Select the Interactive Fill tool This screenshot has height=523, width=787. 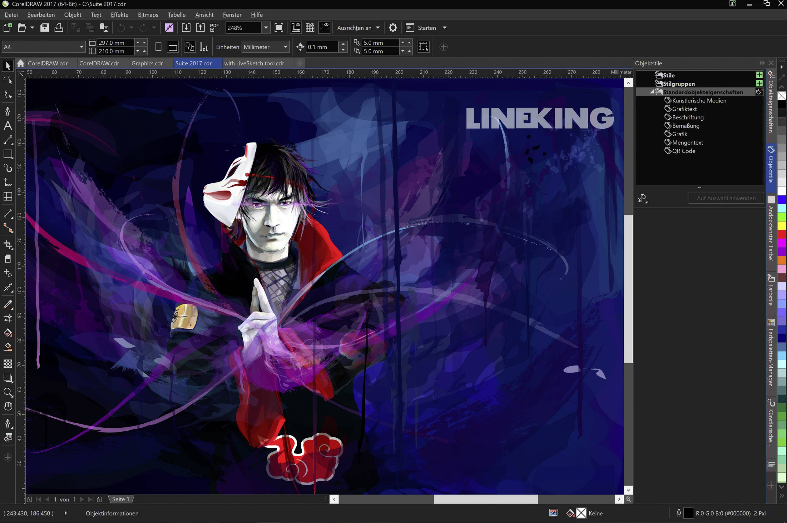pos(8,332)
